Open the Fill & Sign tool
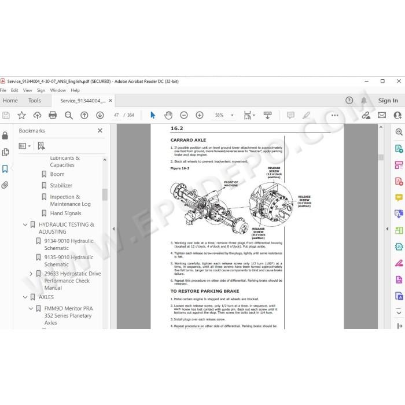The height and width of the screenshot is (405, 405). [x=399, y=263]
